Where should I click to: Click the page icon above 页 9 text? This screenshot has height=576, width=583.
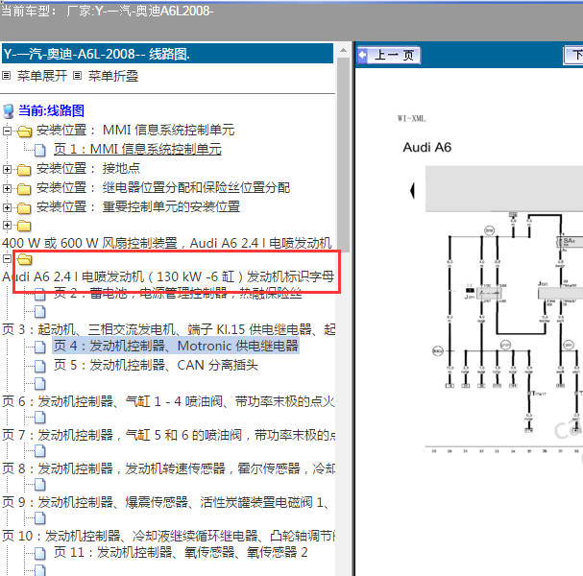click(40, 484)
